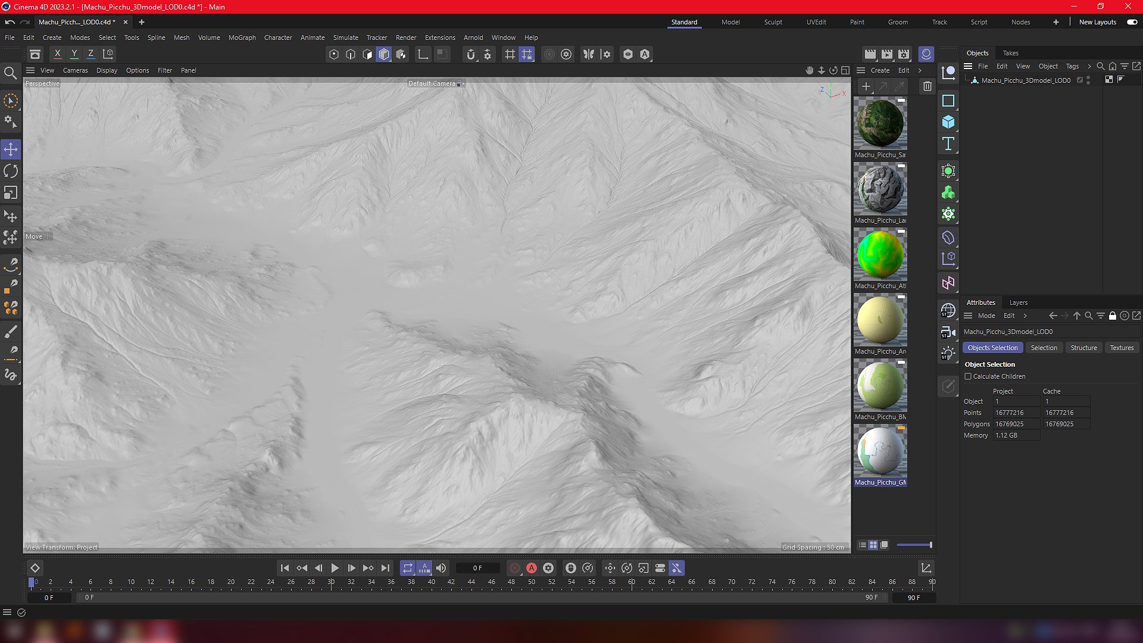Click the Selection attributes button
Image resolution: width=1143 pixels, height=643 pixels.
click(x=1044, y=348)
